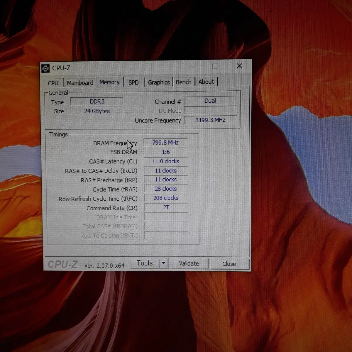Open the Mainboard tab

pos(80,83)
